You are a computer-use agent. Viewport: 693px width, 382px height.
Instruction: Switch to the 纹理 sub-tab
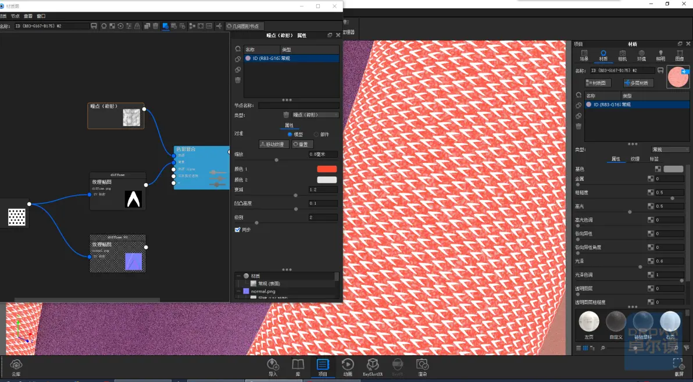click(x=635, y=159)
